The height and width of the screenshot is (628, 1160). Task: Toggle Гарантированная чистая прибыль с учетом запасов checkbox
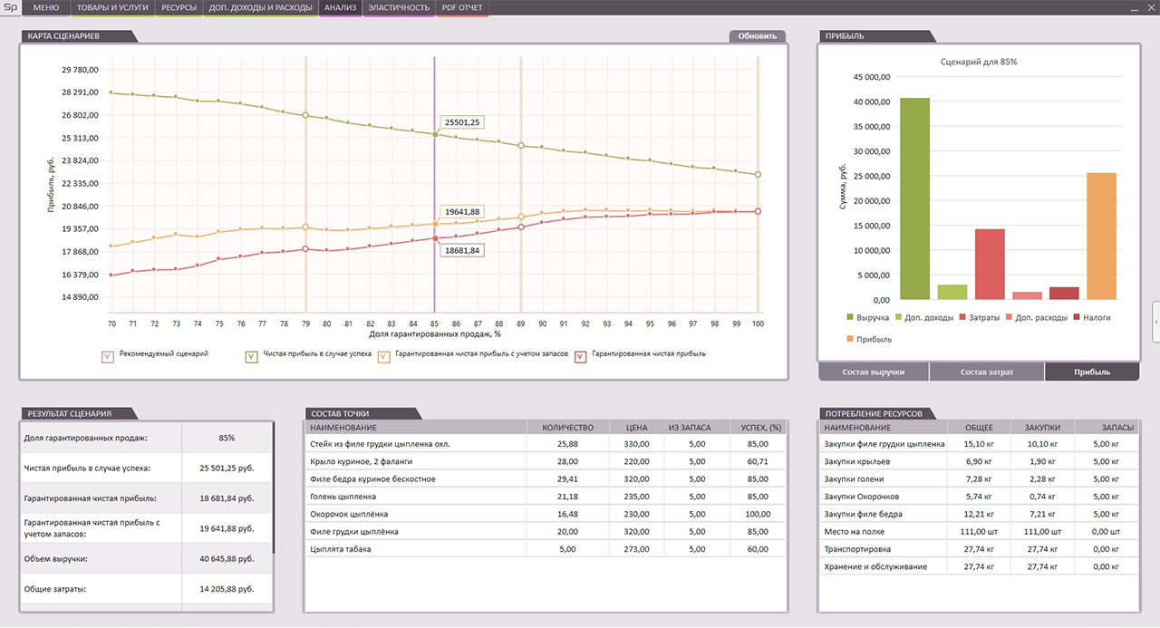coord(383,357)
